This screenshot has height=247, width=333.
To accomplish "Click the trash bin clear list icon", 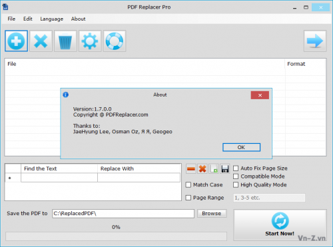I will tap(65, 41).
